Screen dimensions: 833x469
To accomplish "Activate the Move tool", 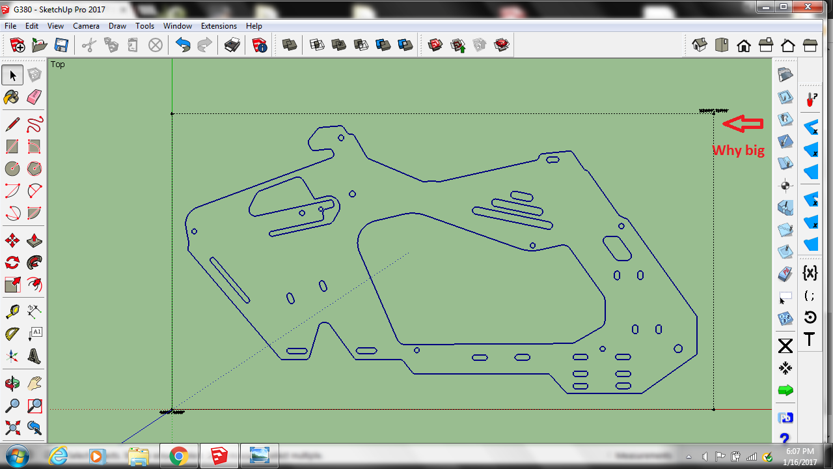I will (12, 240).
